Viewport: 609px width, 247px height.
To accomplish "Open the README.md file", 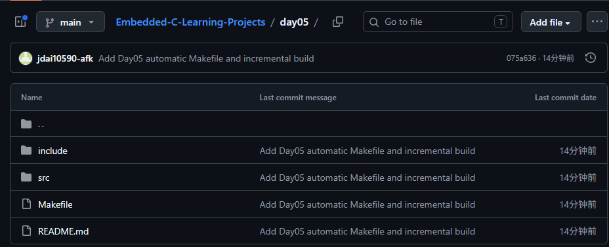I will 63,231.
